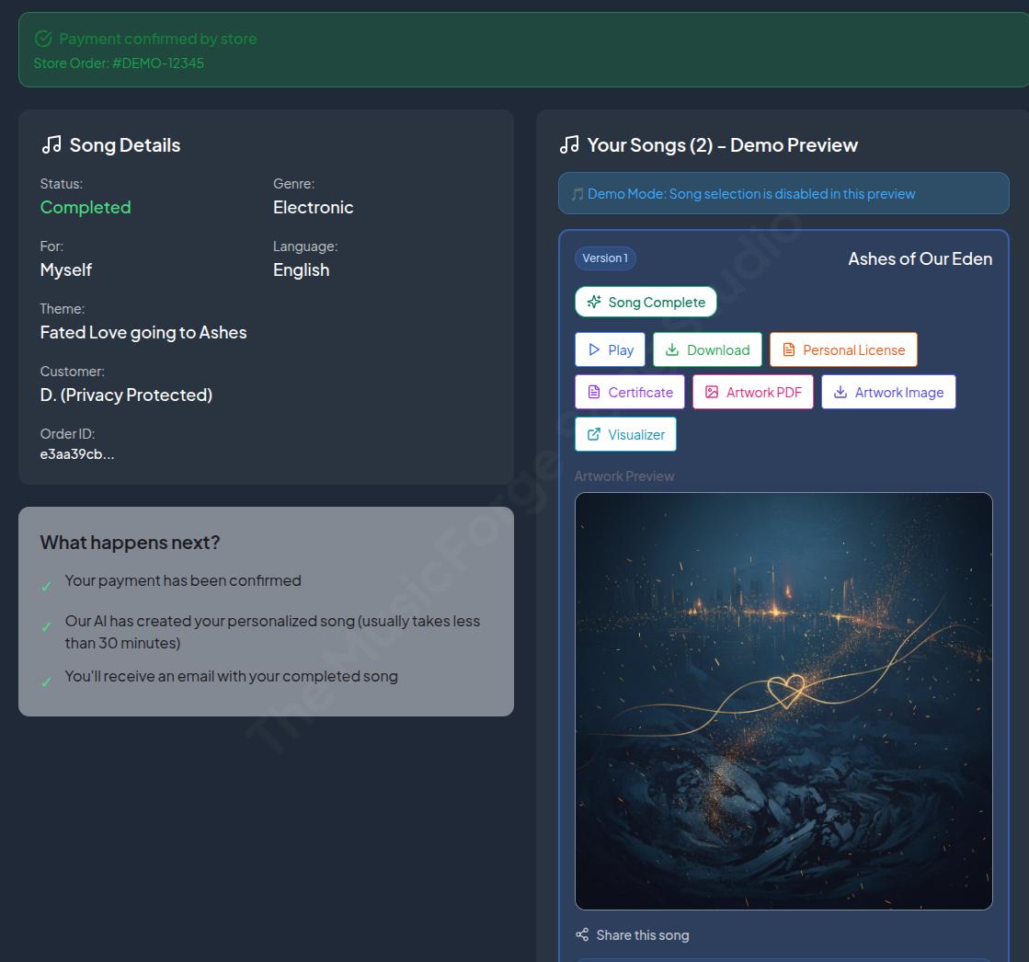1029x962 pixels.
Task: Click the Ashes of Our Eden title
Action: pyautogui.click(x=920, y=258)
